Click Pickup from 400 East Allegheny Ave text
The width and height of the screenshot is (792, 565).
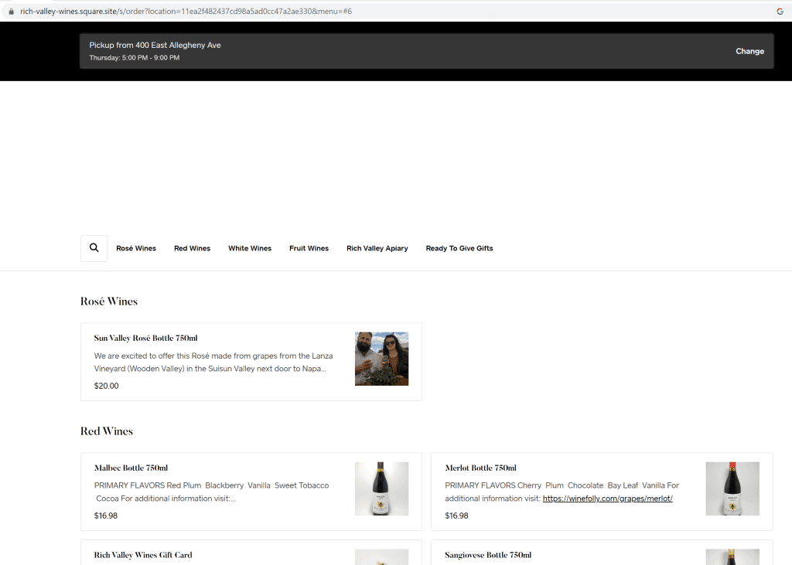[155, 45]
